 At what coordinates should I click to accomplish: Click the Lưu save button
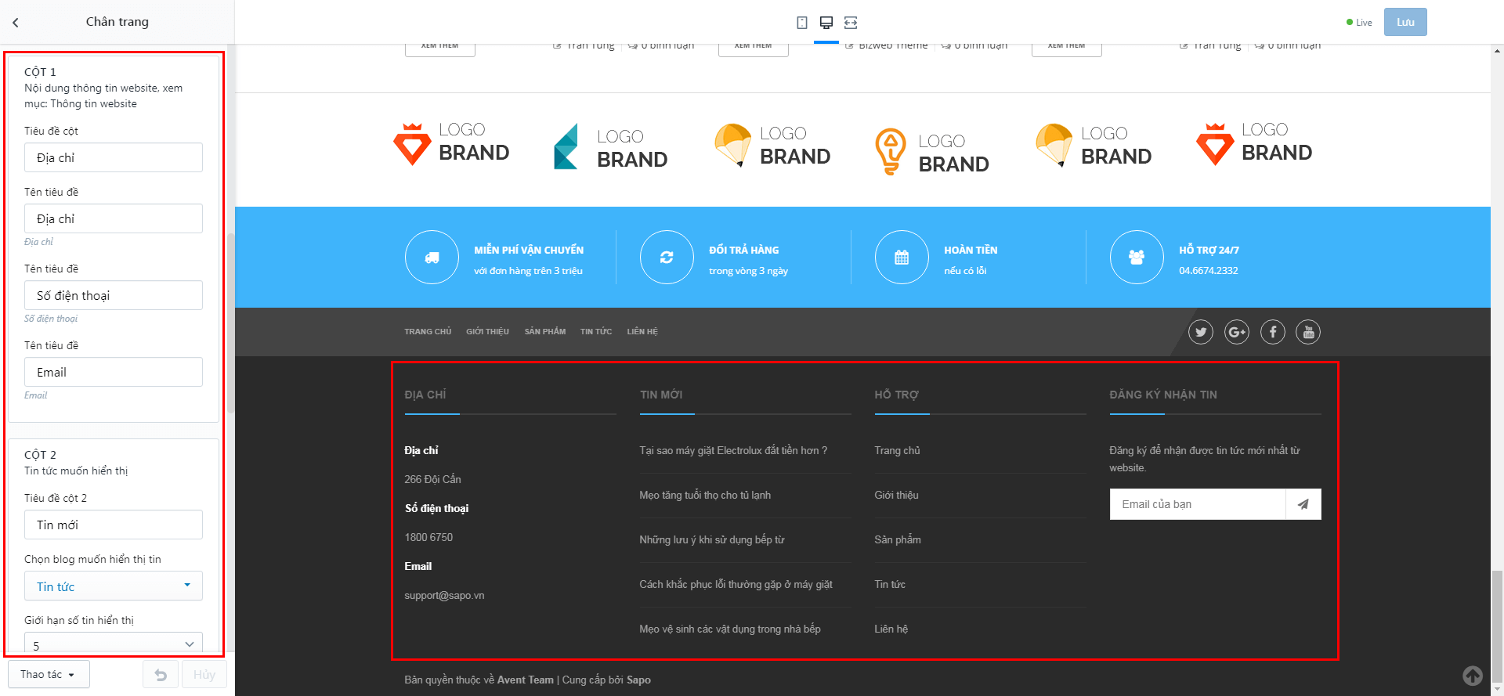tap(1405, 22)
